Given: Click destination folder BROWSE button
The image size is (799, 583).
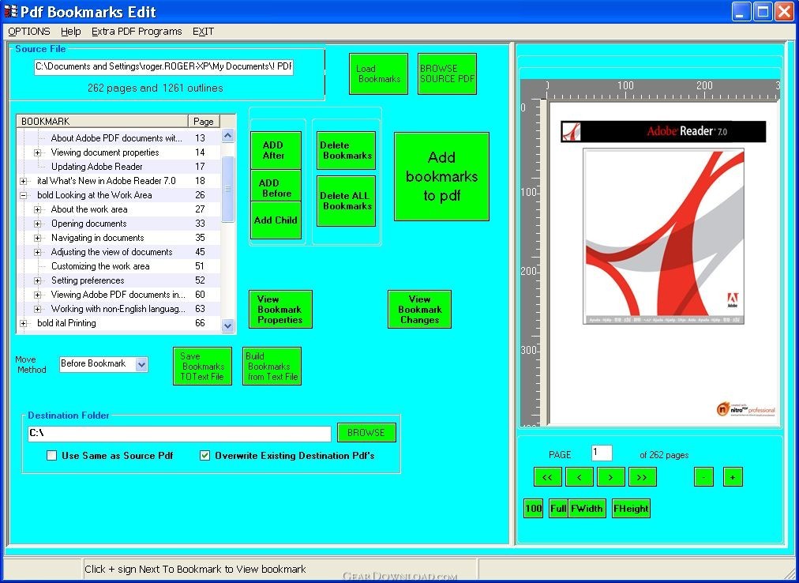Looking at the screenshot, I should (366, 433).
